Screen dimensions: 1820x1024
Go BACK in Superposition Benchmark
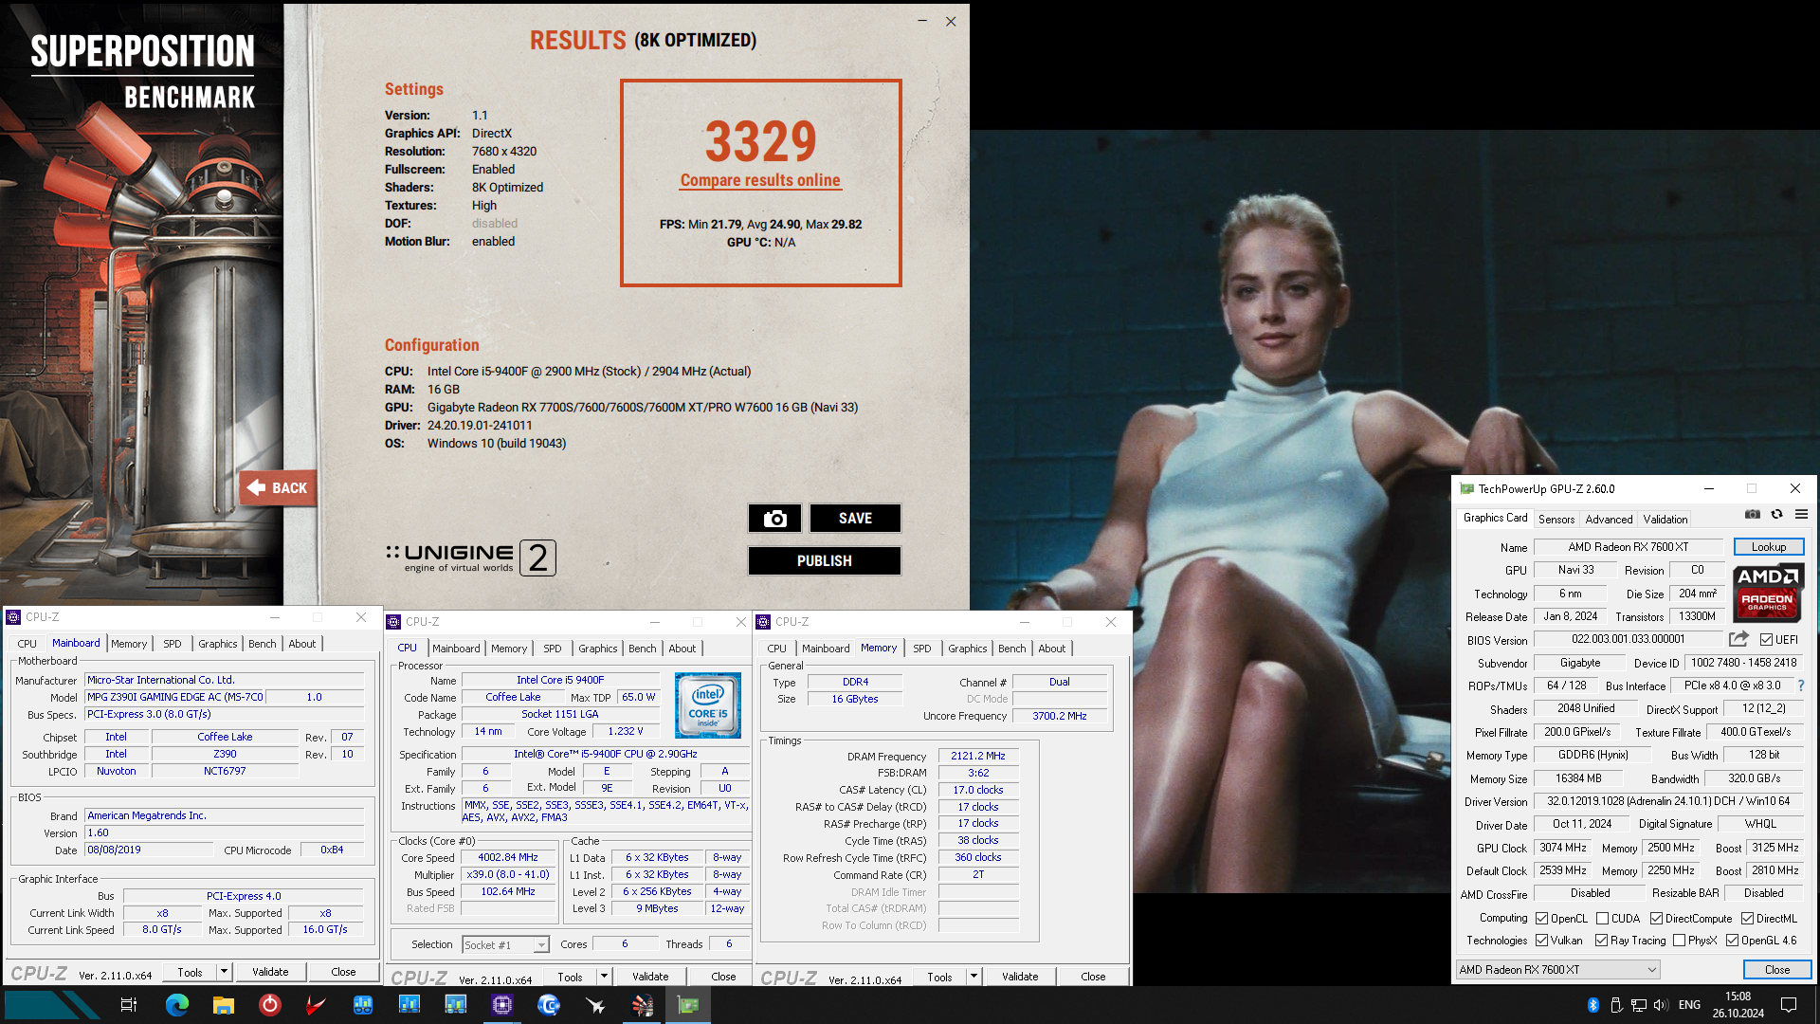click(x=278, y=488)
